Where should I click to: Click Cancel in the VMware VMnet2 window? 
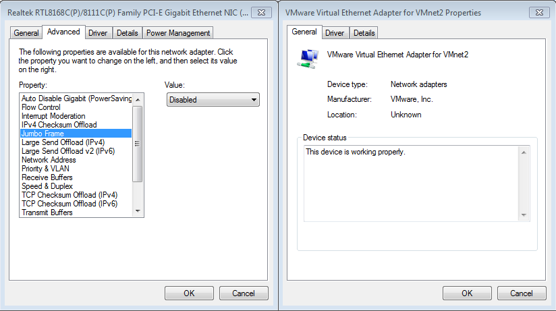point(522,293)
